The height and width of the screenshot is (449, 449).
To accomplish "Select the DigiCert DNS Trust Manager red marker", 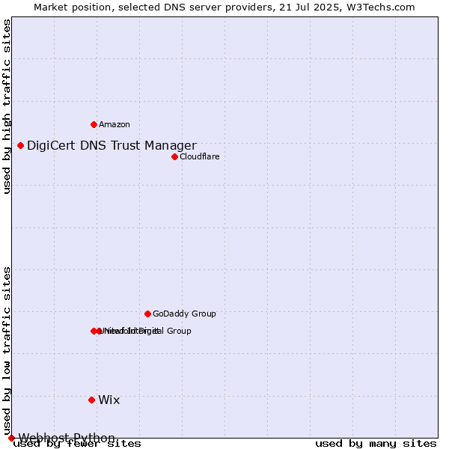I will click(x=20, y=146).
